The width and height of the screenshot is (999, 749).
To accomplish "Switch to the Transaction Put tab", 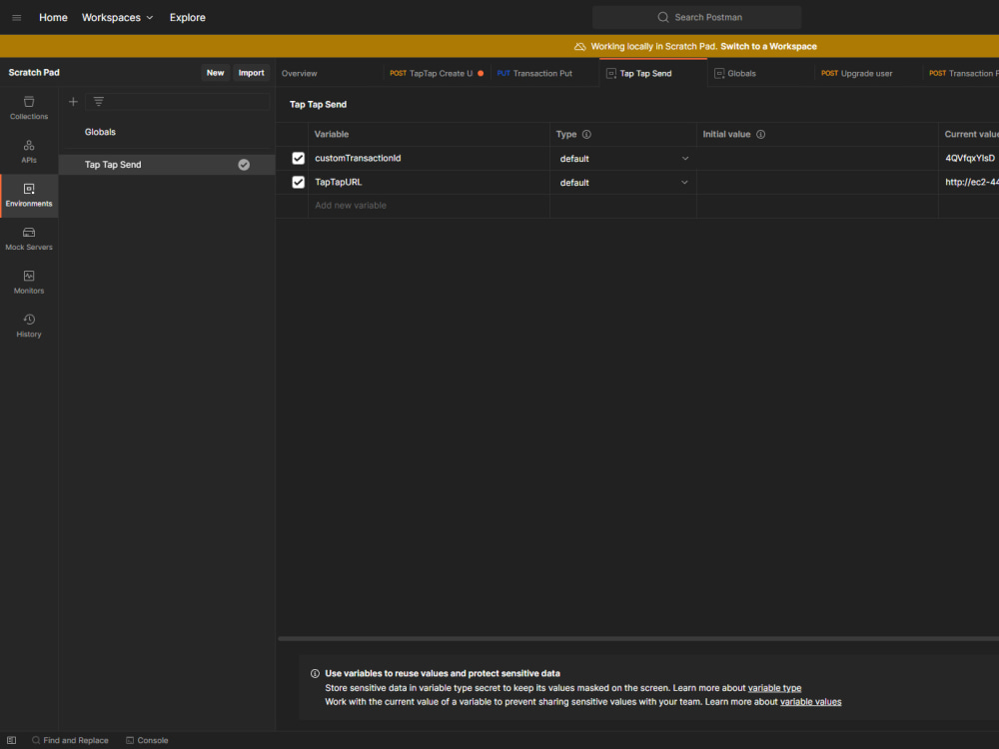I will (x=535, y=73).
